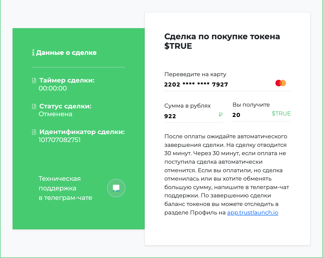This screenshot has width=323, height=258.
Task: Click the timer value 00:00:00
Action: click(x=53, y=88)
